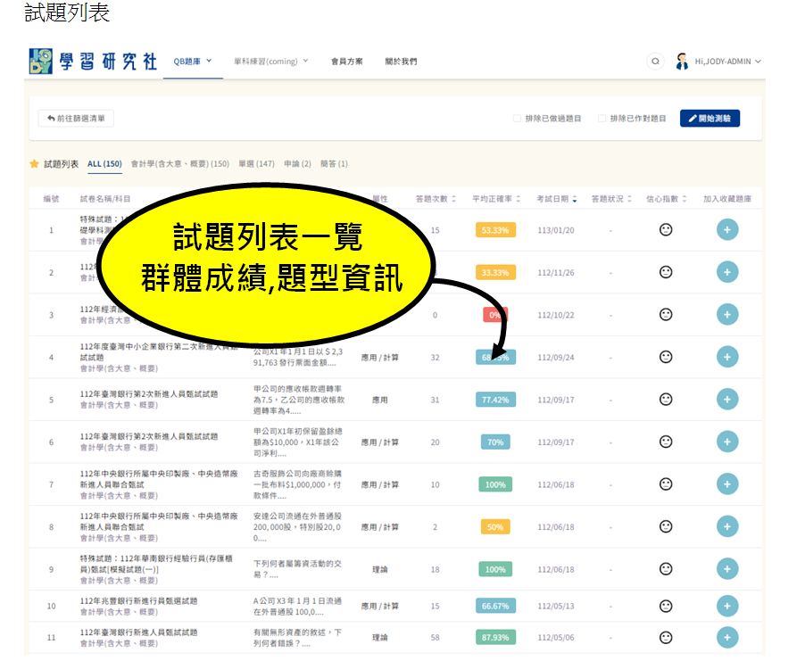Viewport: 805px width, 661px height.
Task: Click the 前往篩選清單 button
Action: (76, 119)
